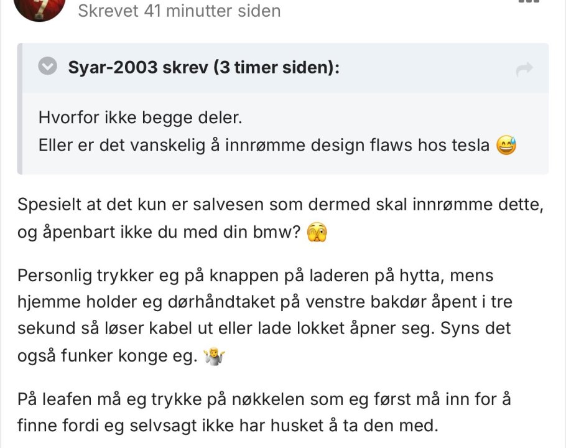Image resolution: width=566 pixels, height=448 pixels.
Task: Click the blue left border of quote block
Action: [19, 109]
